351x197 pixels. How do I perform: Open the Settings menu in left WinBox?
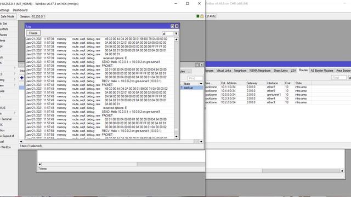(4, 10)
